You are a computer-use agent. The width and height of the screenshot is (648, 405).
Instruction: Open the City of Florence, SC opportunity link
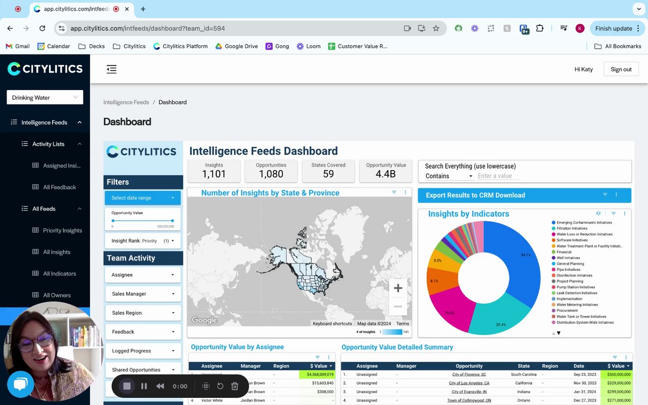point(469,375)
